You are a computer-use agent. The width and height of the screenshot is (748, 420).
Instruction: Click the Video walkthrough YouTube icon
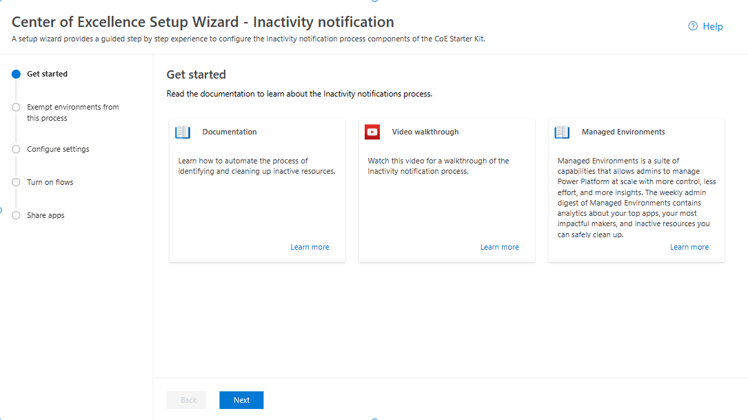pyautogui.click(x=372, y=132)
